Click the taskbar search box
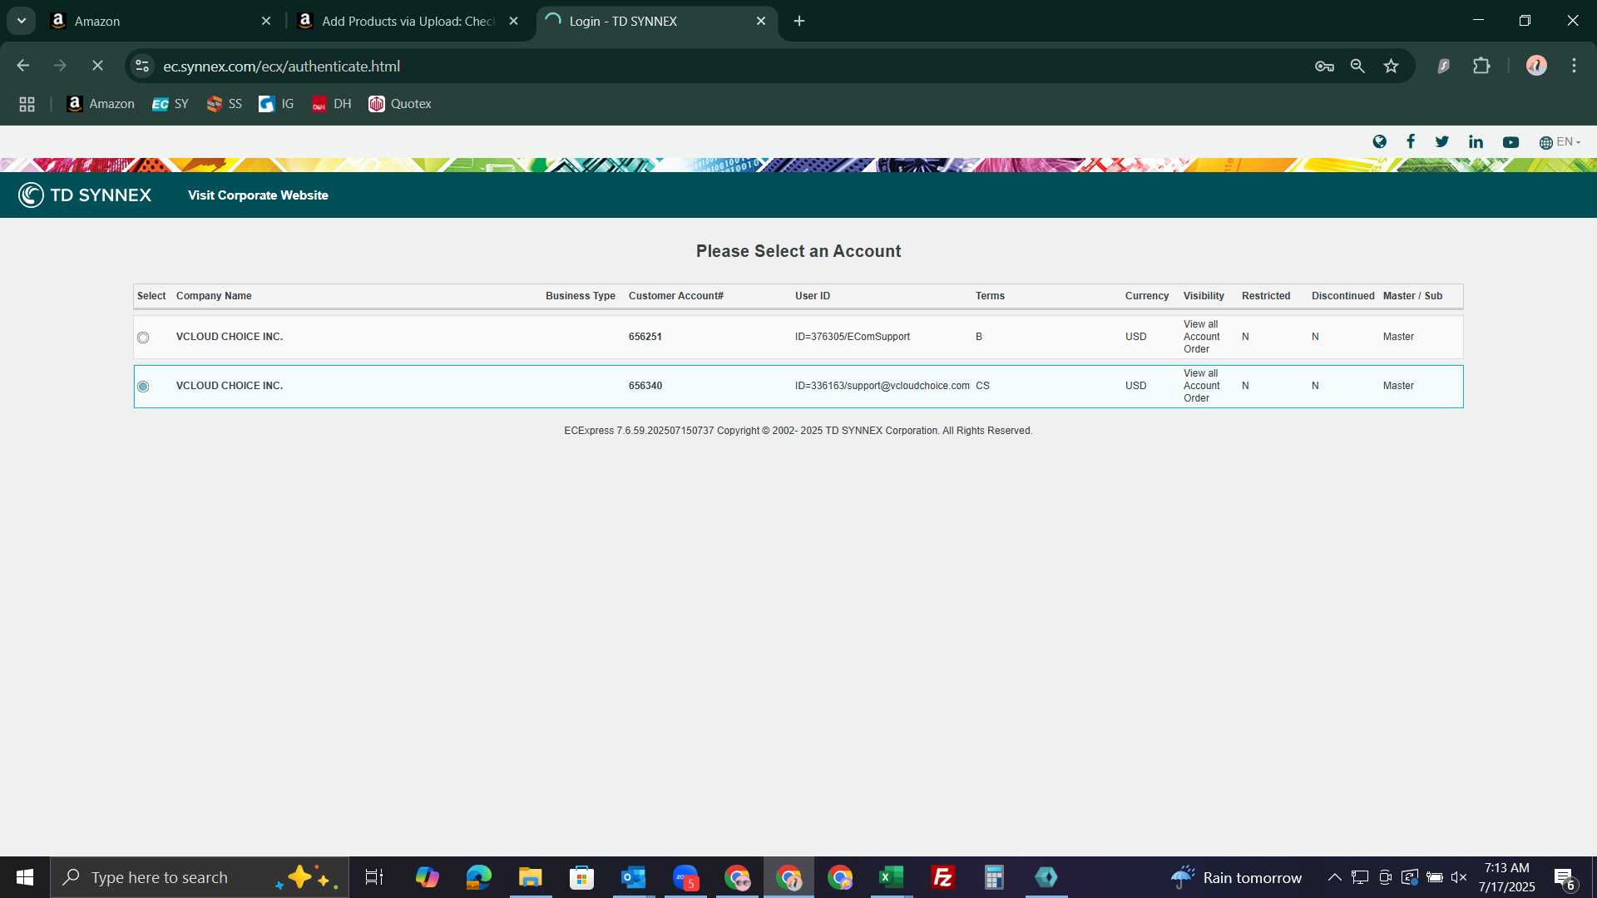 pyautogui.click(x=200, y=877)
